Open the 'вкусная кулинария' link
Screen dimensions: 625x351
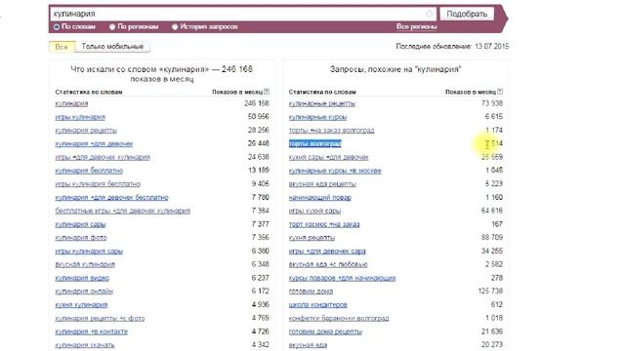pyautogui.click(x=85, y=264)
